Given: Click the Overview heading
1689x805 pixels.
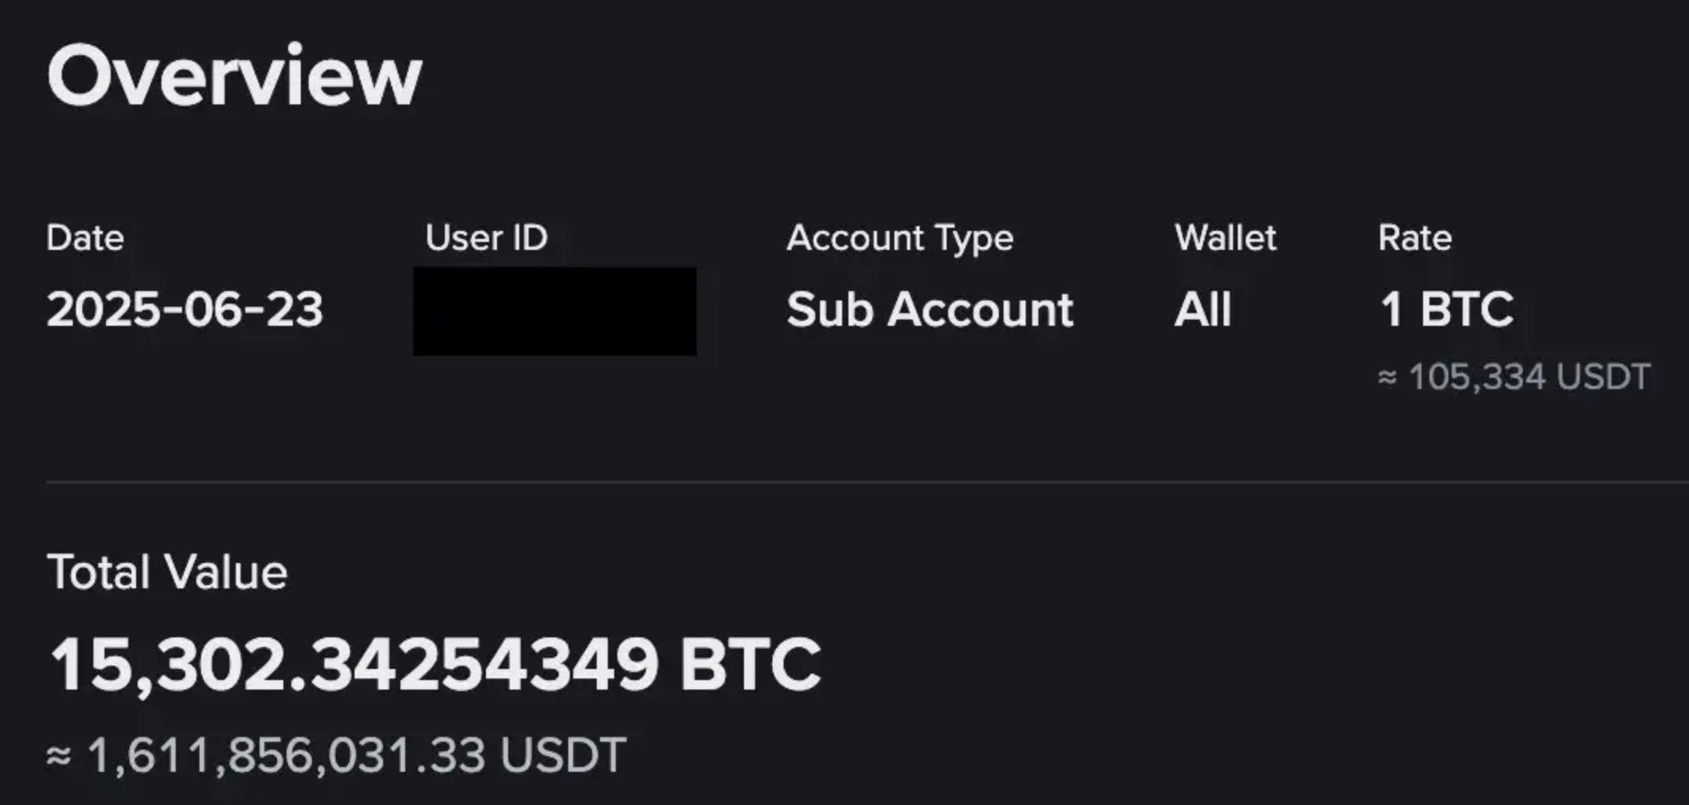Looking at the screenshot, I should 234,76.
